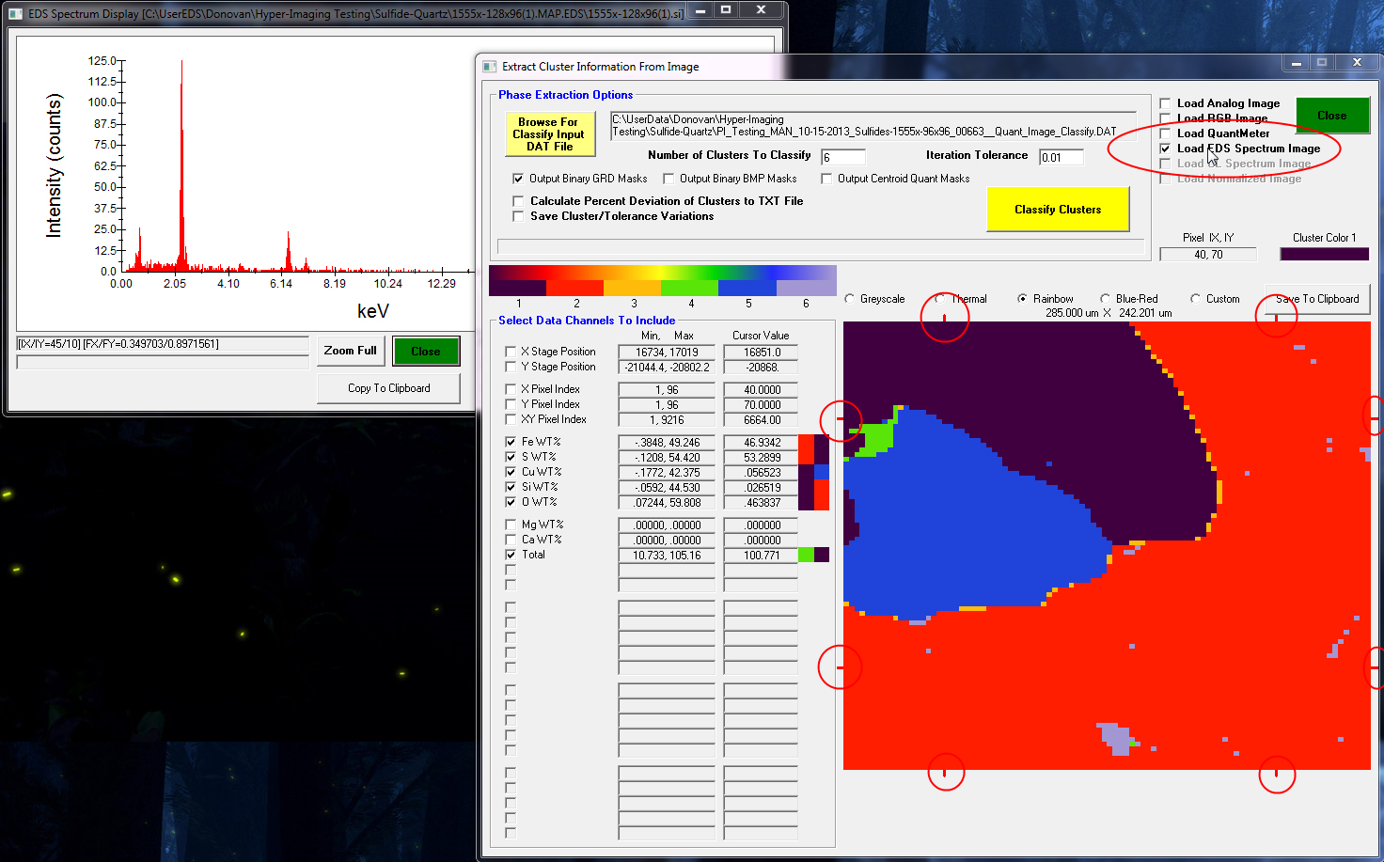The width and height of the screenshot is (1384, 862).
Task: Choose the Custom palette radio button
Action: (x=1196, y=299)
